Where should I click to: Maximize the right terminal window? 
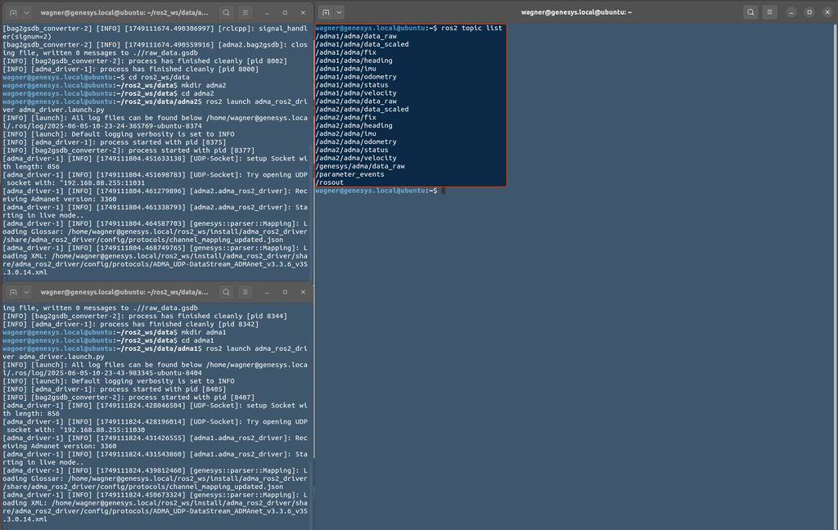[x=809, y=12]
